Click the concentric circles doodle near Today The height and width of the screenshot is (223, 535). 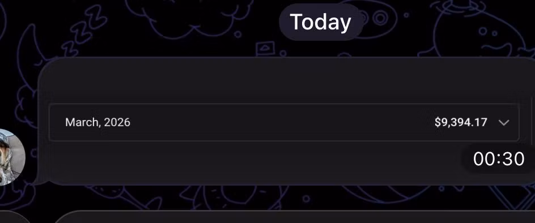[x=380, y=18]
